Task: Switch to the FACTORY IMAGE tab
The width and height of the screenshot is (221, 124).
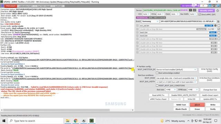Action: (x=44, y=6)
